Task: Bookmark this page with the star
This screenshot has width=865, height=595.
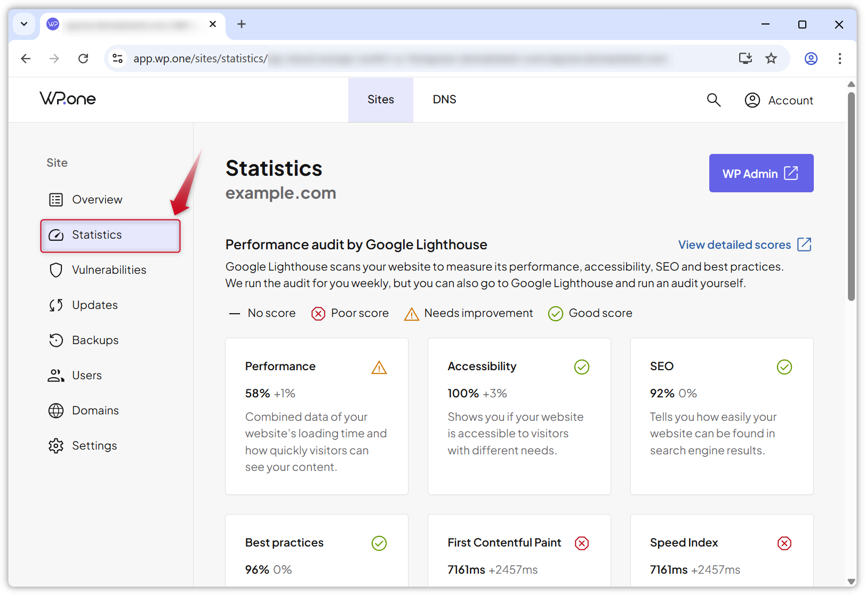Action: [x=771, y=59]
